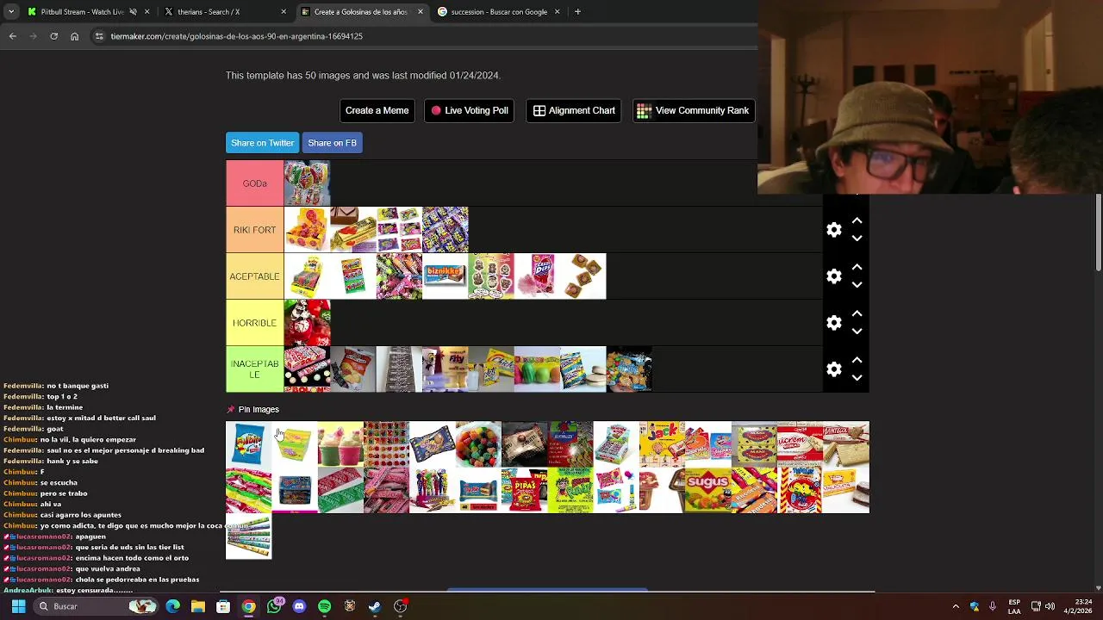
Task: Close the Pitbull Stream tab
Action: click(x=147, y=12)
